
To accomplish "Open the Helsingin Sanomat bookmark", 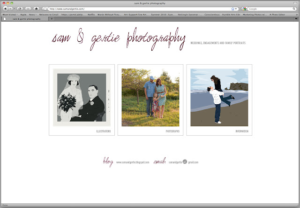I will coord(189,15).
